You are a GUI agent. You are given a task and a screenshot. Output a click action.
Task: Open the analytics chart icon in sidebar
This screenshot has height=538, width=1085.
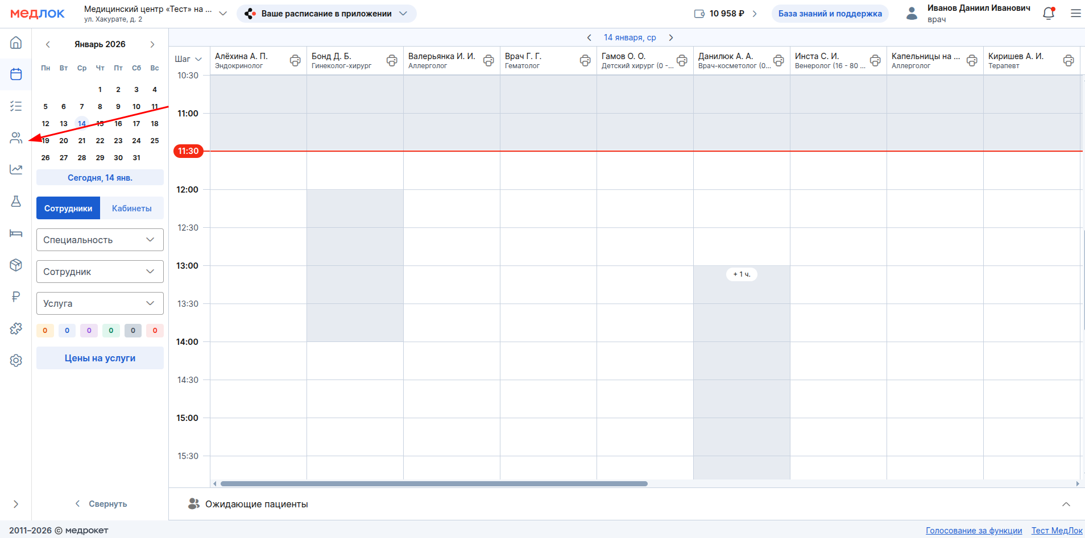[x=16, y=169]
